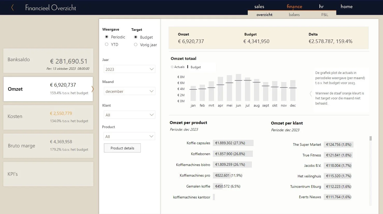
Task: Select Budget as target radio option
Action: (x=136, y=37)
